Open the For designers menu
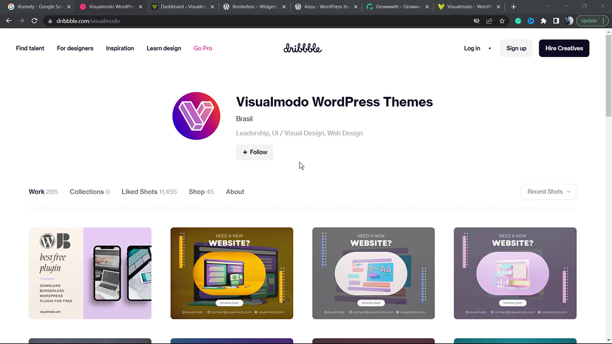 [75, 48]
